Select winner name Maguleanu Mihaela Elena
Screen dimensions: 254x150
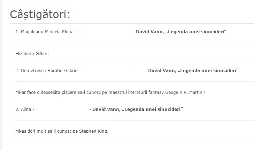coord(45,32)
